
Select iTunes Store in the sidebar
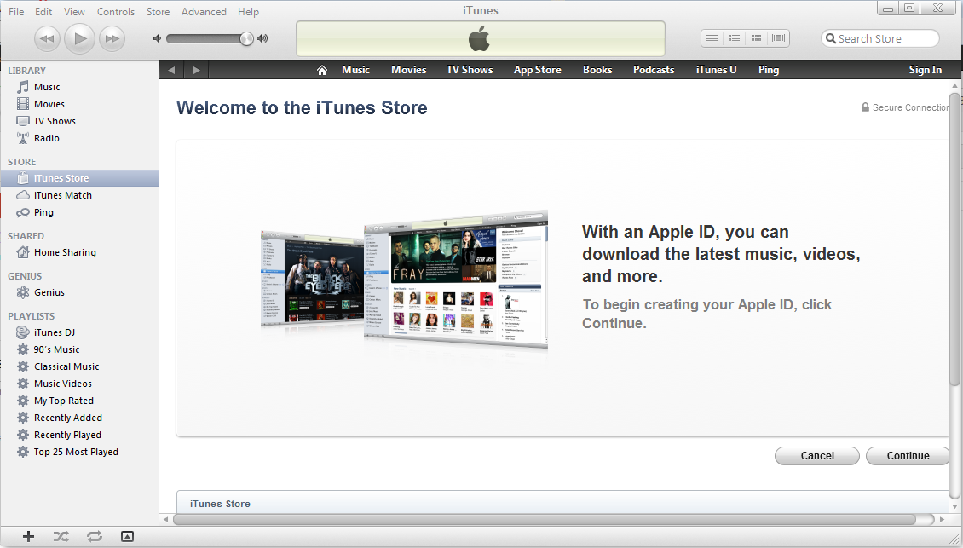79,178
